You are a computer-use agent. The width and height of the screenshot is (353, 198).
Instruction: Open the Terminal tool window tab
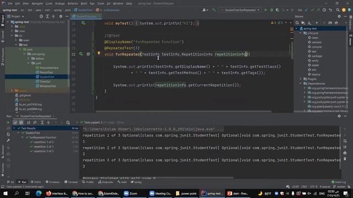tap(71, 182)
